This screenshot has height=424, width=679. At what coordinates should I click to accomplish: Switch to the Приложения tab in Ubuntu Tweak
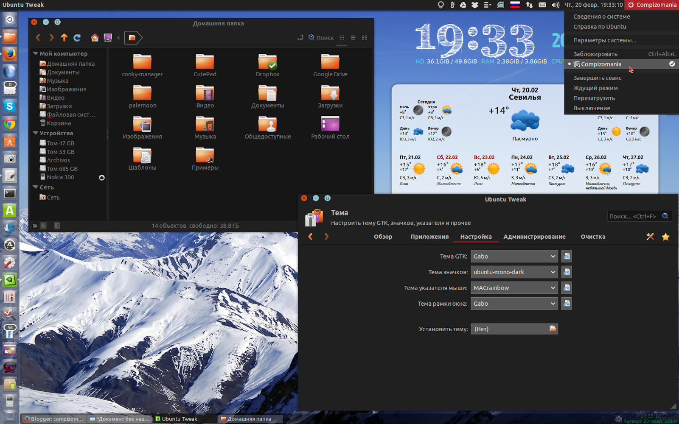pyautogui.click(x=429, y=237)
